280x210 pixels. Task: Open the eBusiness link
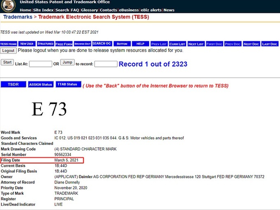pos(129,10)
